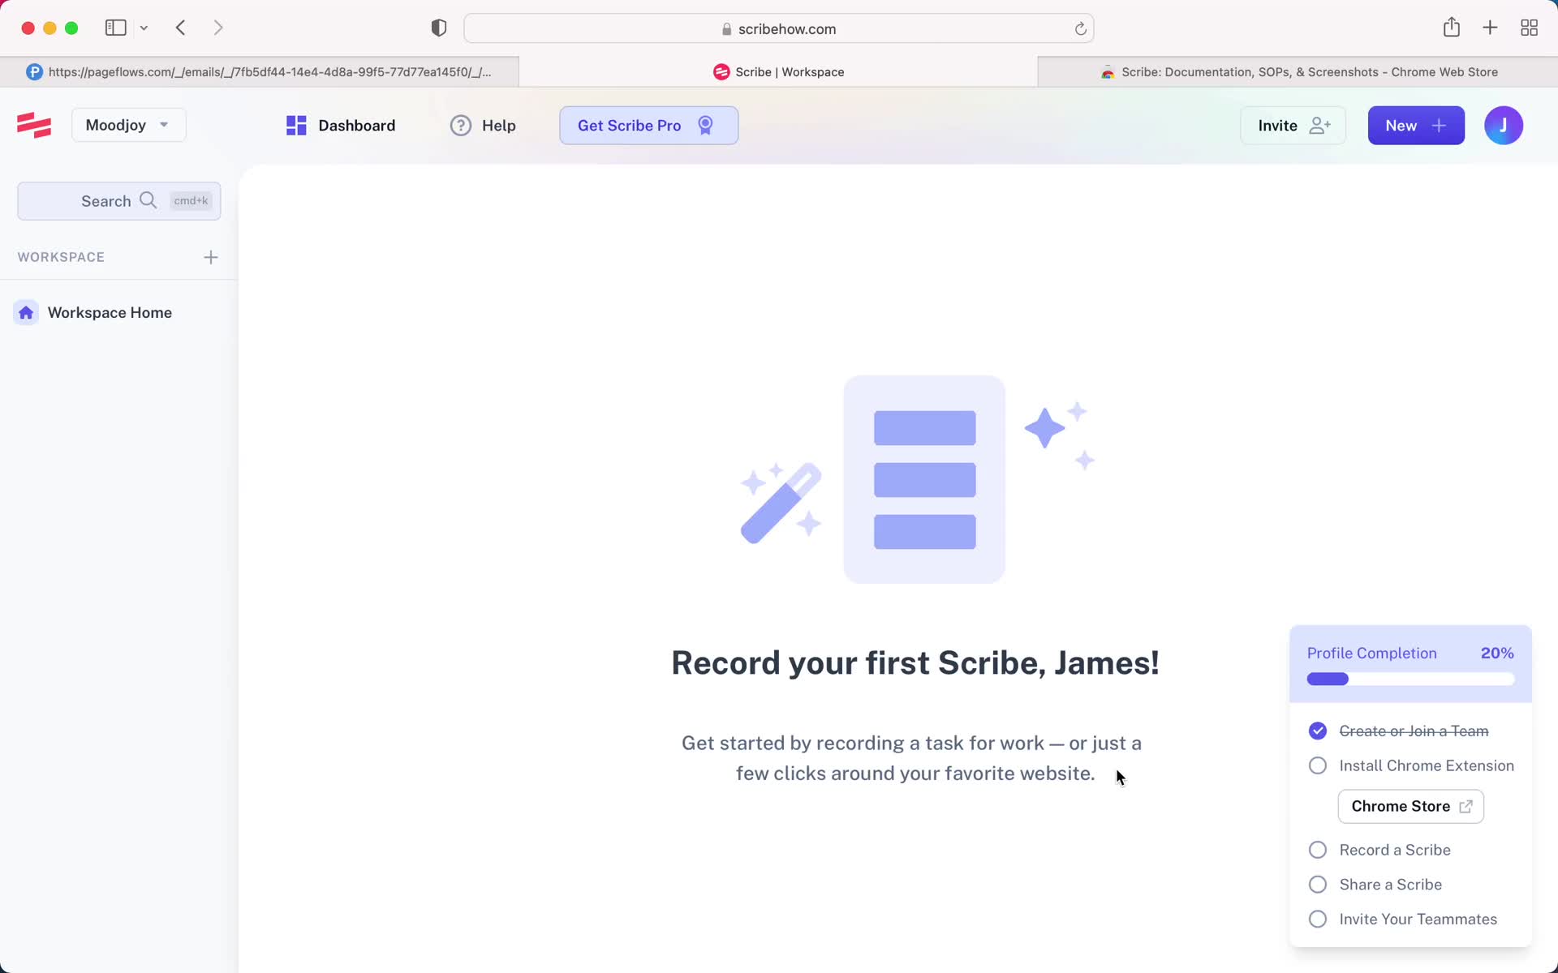
Task: Click the Chrome Store link
Action: [x=1410, y=806]
